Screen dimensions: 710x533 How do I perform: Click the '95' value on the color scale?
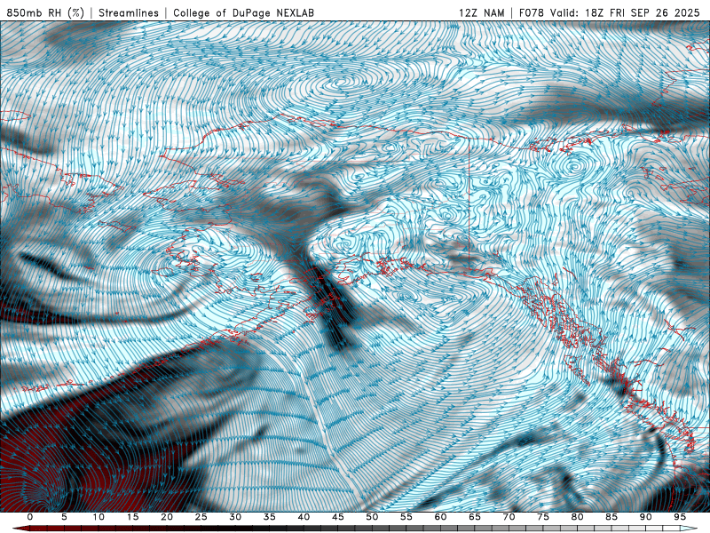point(680,517)
